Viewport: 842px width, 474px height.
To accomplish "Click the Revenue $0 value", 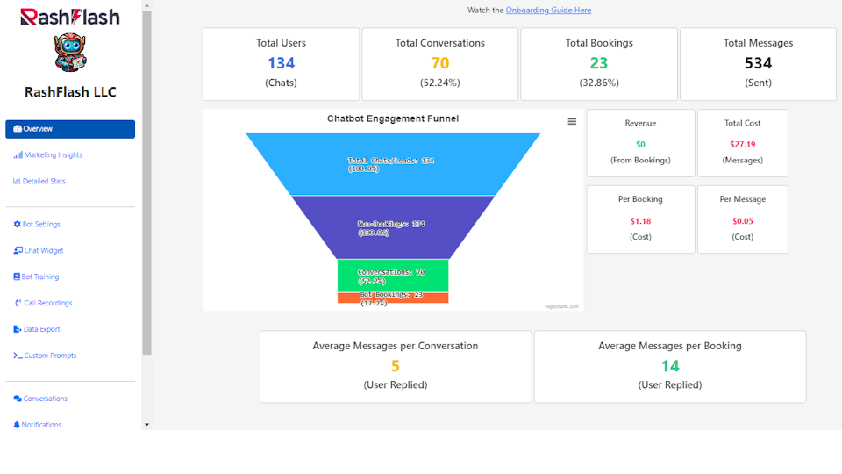I will (x=640, y=145).
